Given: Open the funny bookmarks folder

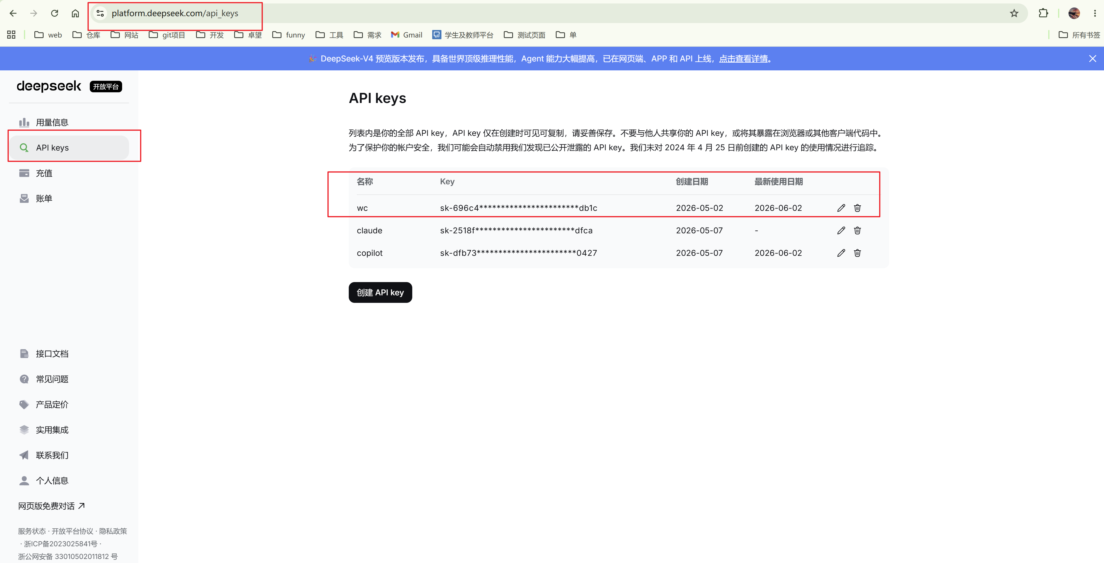Looking at the screenshot, I should tap(288, 35).
